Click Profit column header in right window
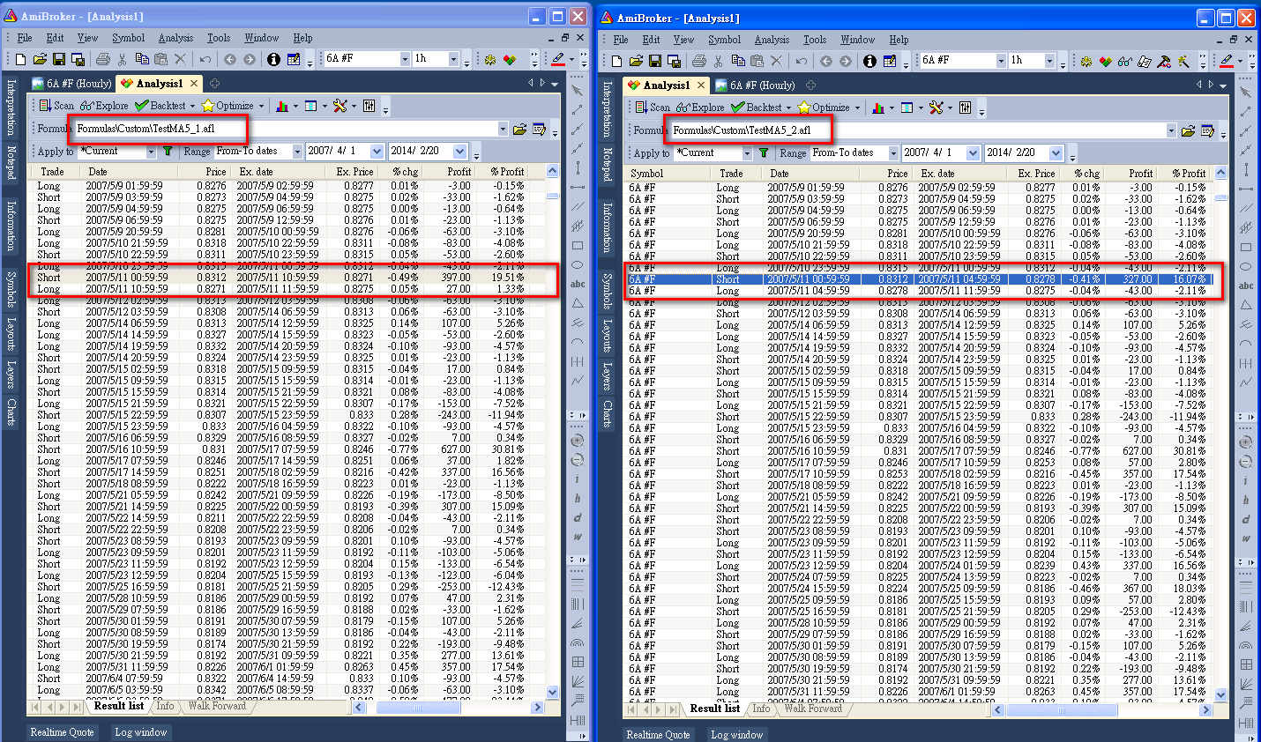Viewport: 1261px width, 742px height. [x=1130, y=174]
